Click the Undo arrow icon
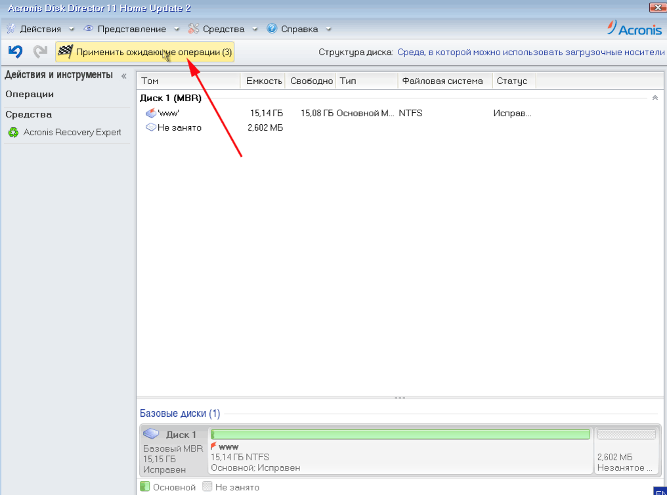The height and width of the screenshot is (495, 667). pos(15,51)
